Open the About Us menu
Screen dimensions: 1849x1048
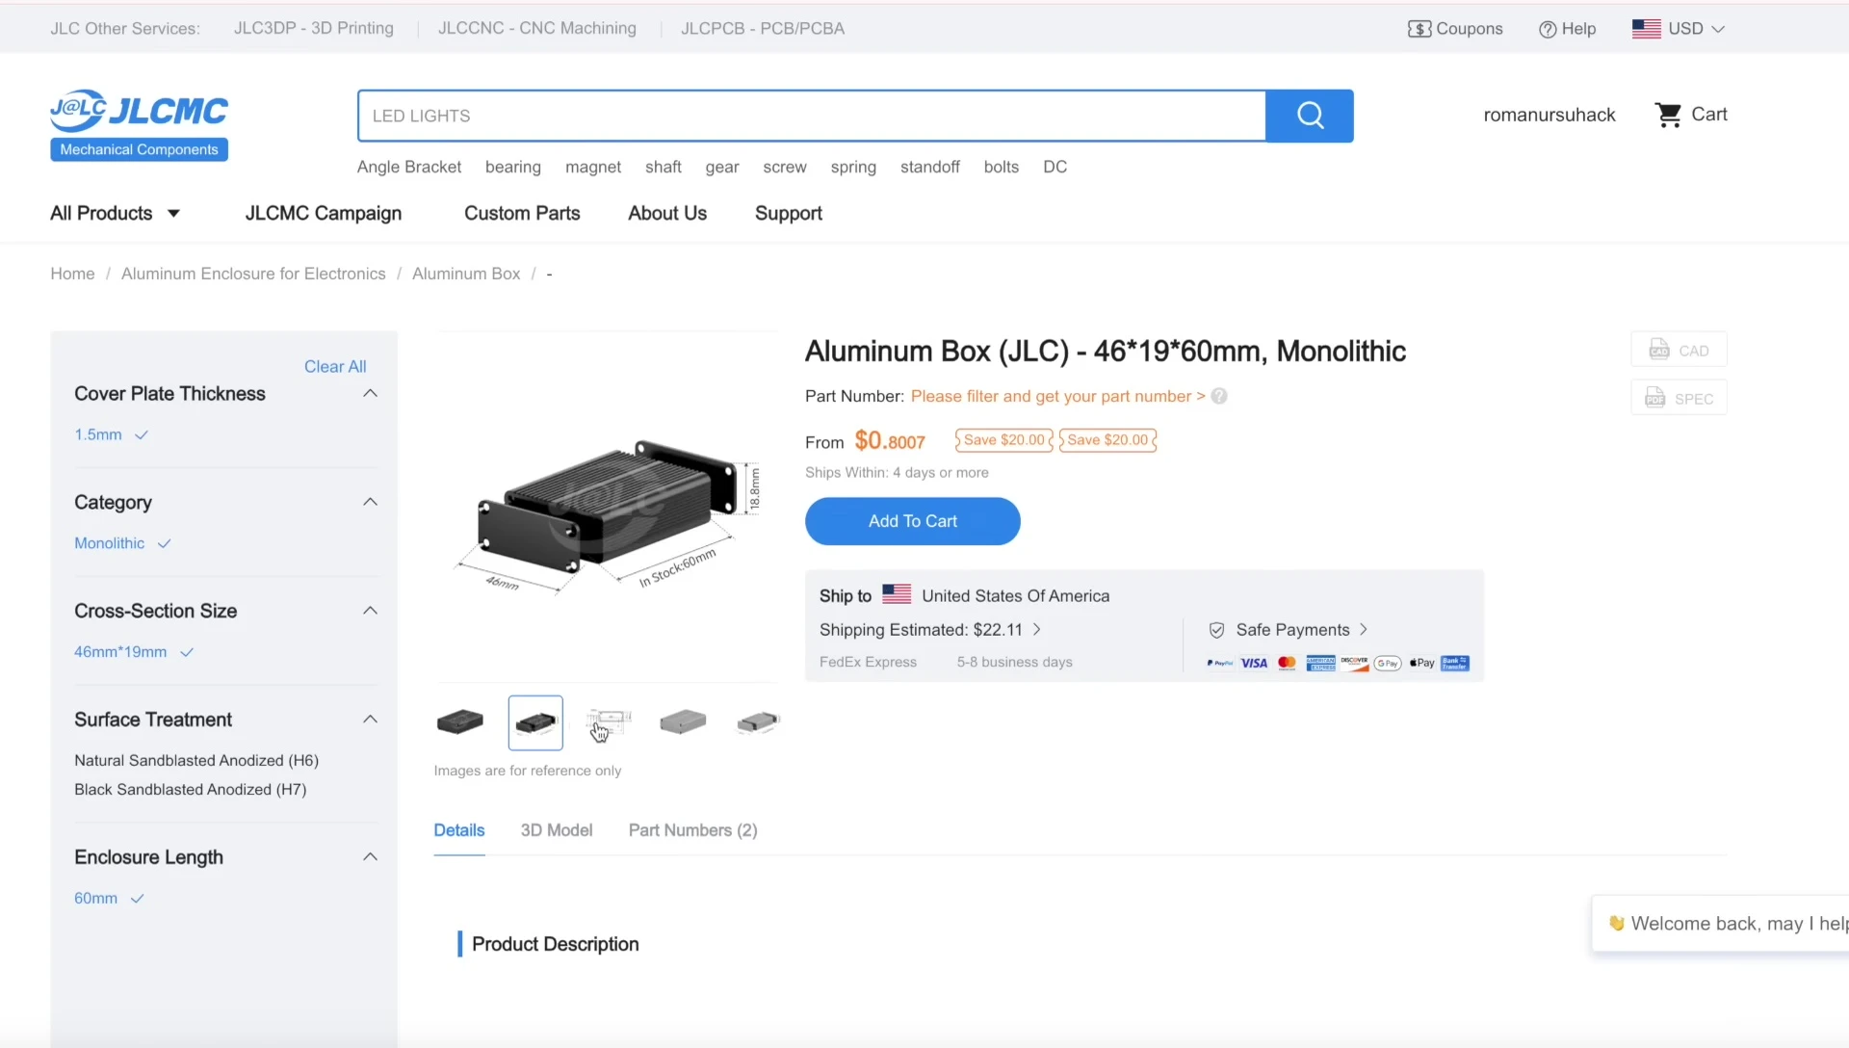click(x=667, y=213)
